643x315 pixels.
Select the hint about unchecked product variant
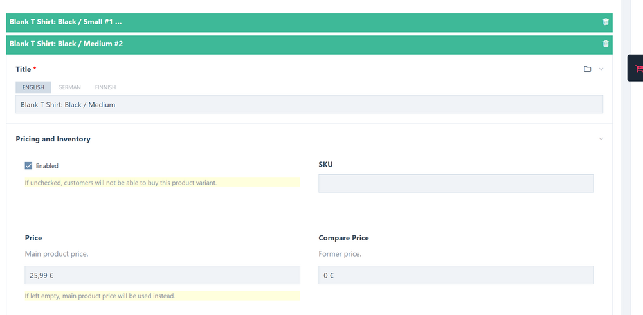[121, 183]
